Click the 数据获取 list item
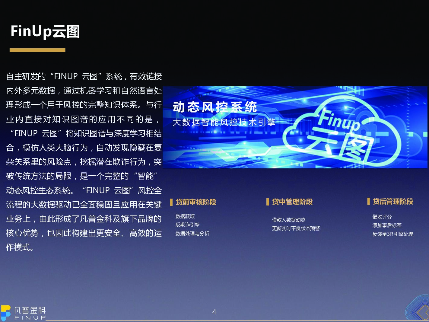The height and width of the screenshot is (322, 429). [185, 216]
